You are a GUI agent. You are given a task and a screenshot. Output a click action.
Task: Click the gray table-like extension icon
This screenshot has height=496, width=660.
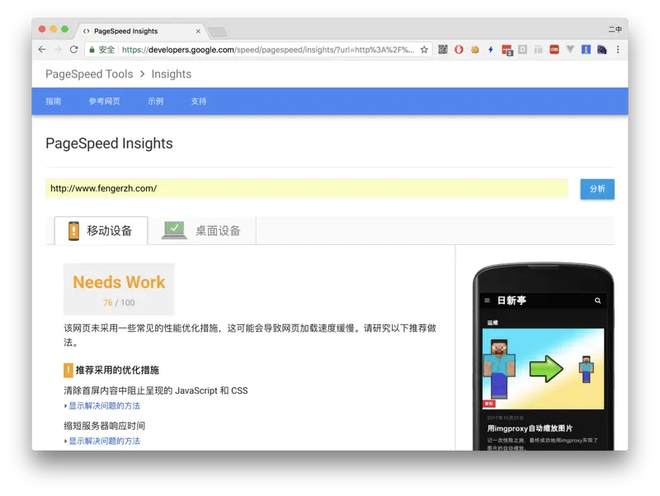coord(539,50)
